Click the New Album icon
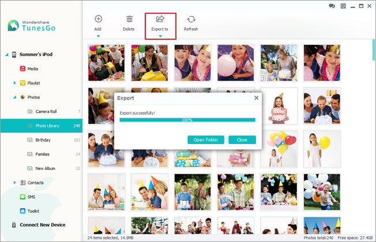 coord(30,168)
